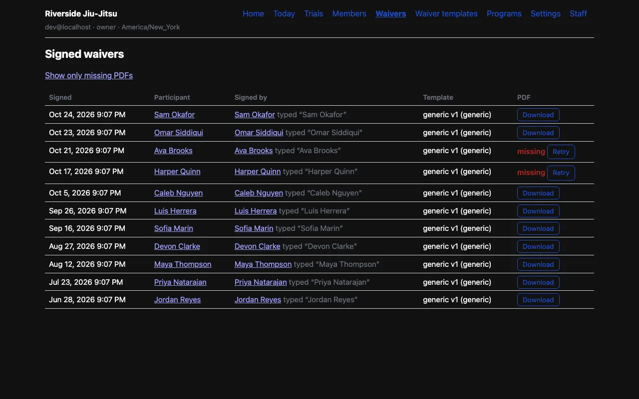Retry PDF generation for Harper Quinn

(561, 173)
